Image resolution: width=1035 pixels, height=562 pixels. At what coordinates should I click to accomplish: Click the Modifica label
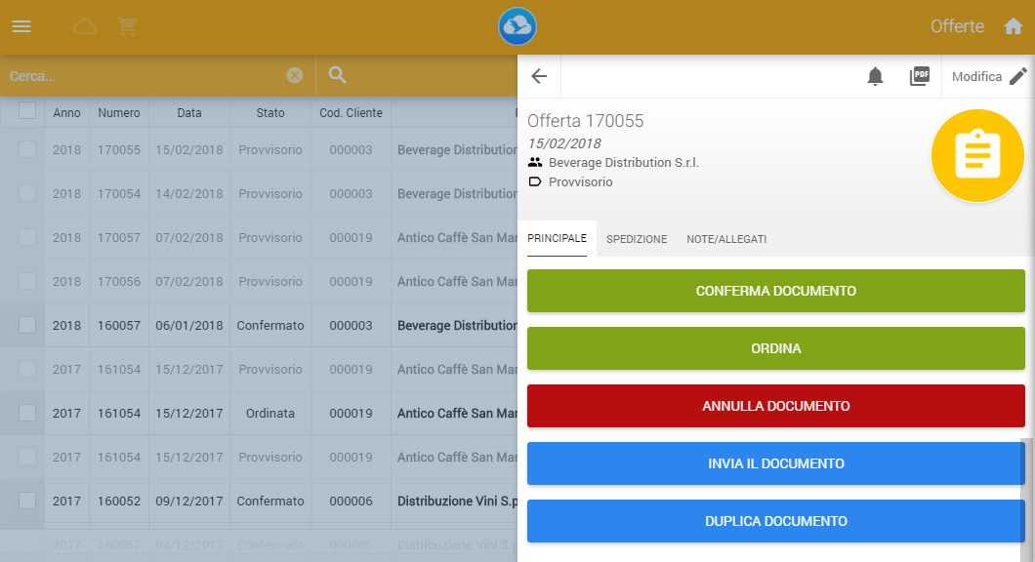click(x=977, y=76)
